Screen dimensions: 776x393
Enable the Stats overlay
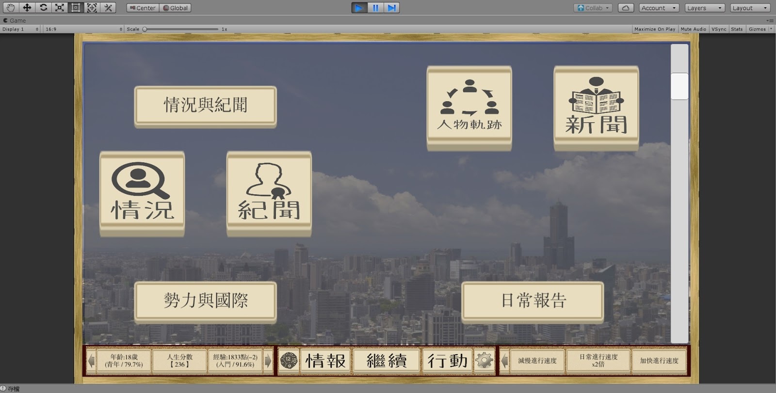737,29
